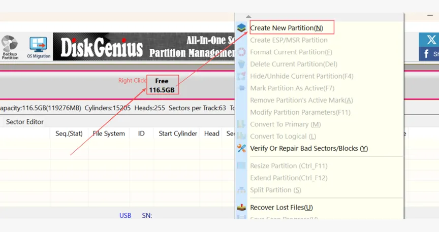Screen dimensions: 439x232
Task: Select Recover Lost Files(U)
Action: [x=281, y=207]
